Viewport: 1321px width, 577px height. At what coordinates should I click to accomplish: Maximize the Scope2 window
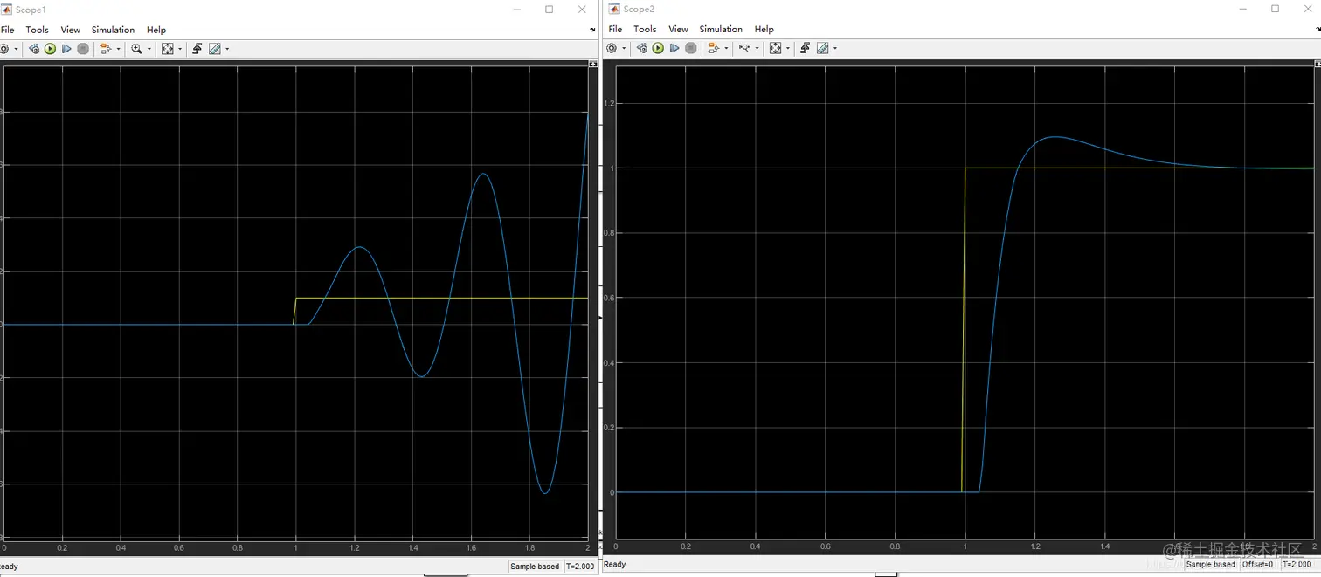click(1275, 9)
